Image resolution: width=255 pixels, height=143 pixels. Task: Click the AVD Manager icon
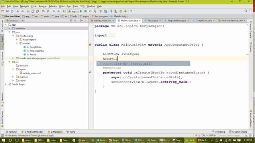[116, 11]
